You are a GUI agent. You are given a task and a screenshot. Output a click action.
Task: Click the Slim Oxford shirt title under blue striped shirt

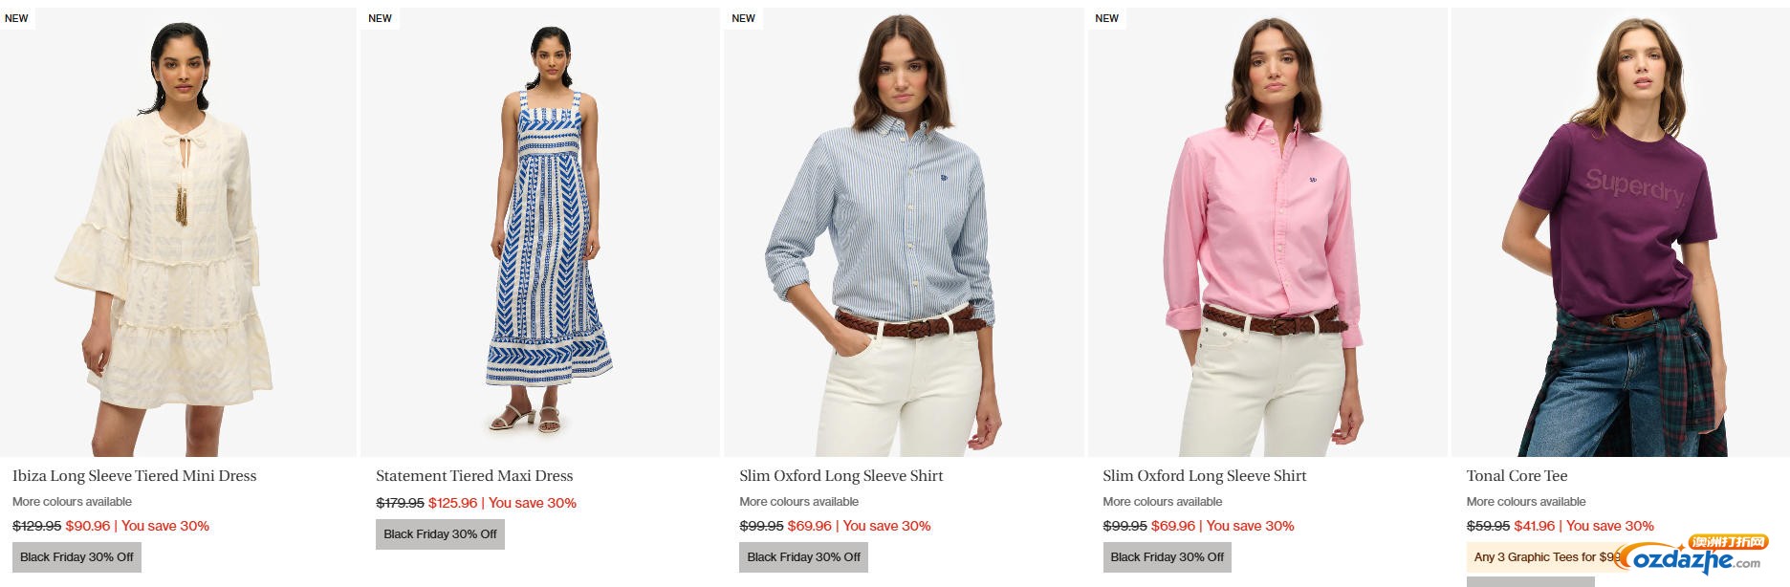click(841, 475)
